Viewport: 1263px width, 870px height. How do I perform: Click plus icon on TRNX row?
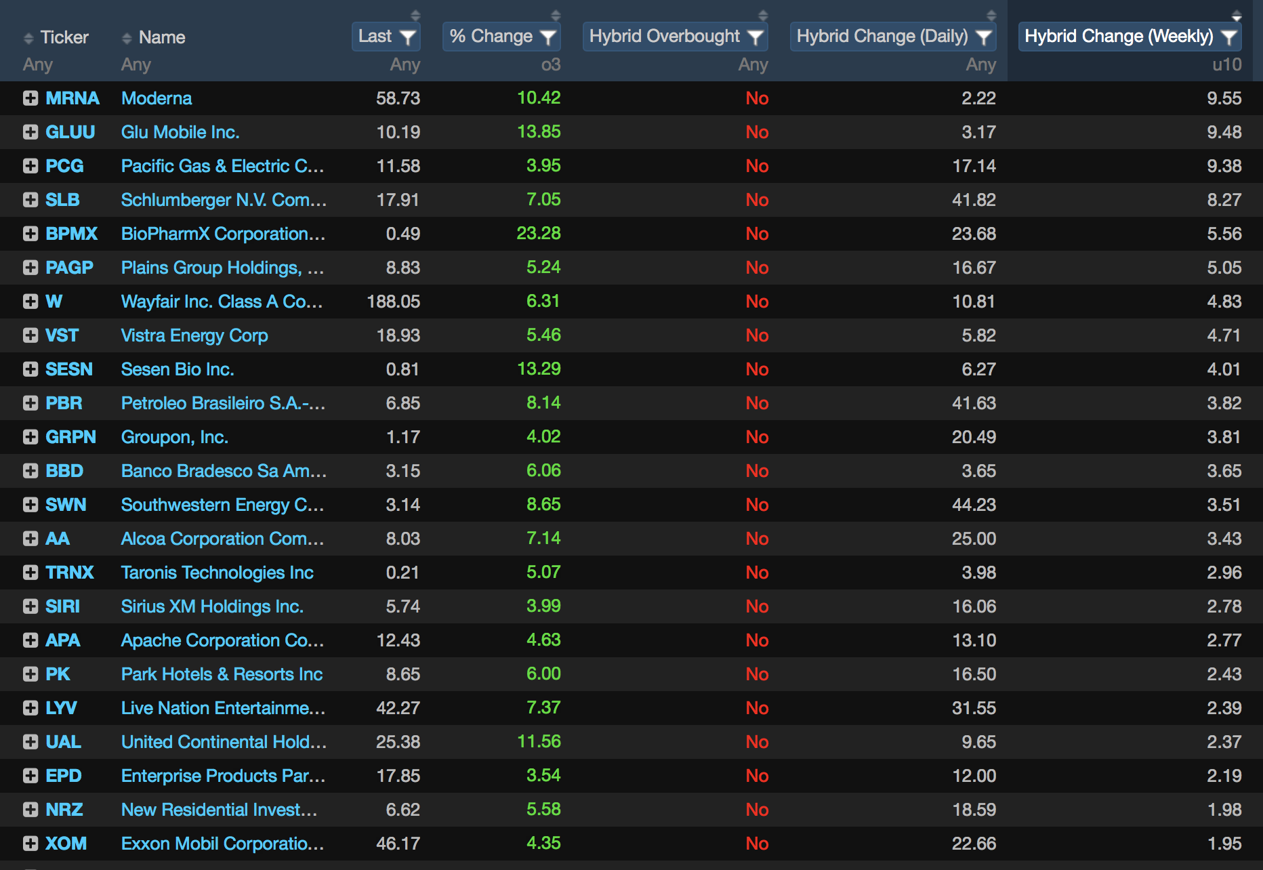[30, 573]
